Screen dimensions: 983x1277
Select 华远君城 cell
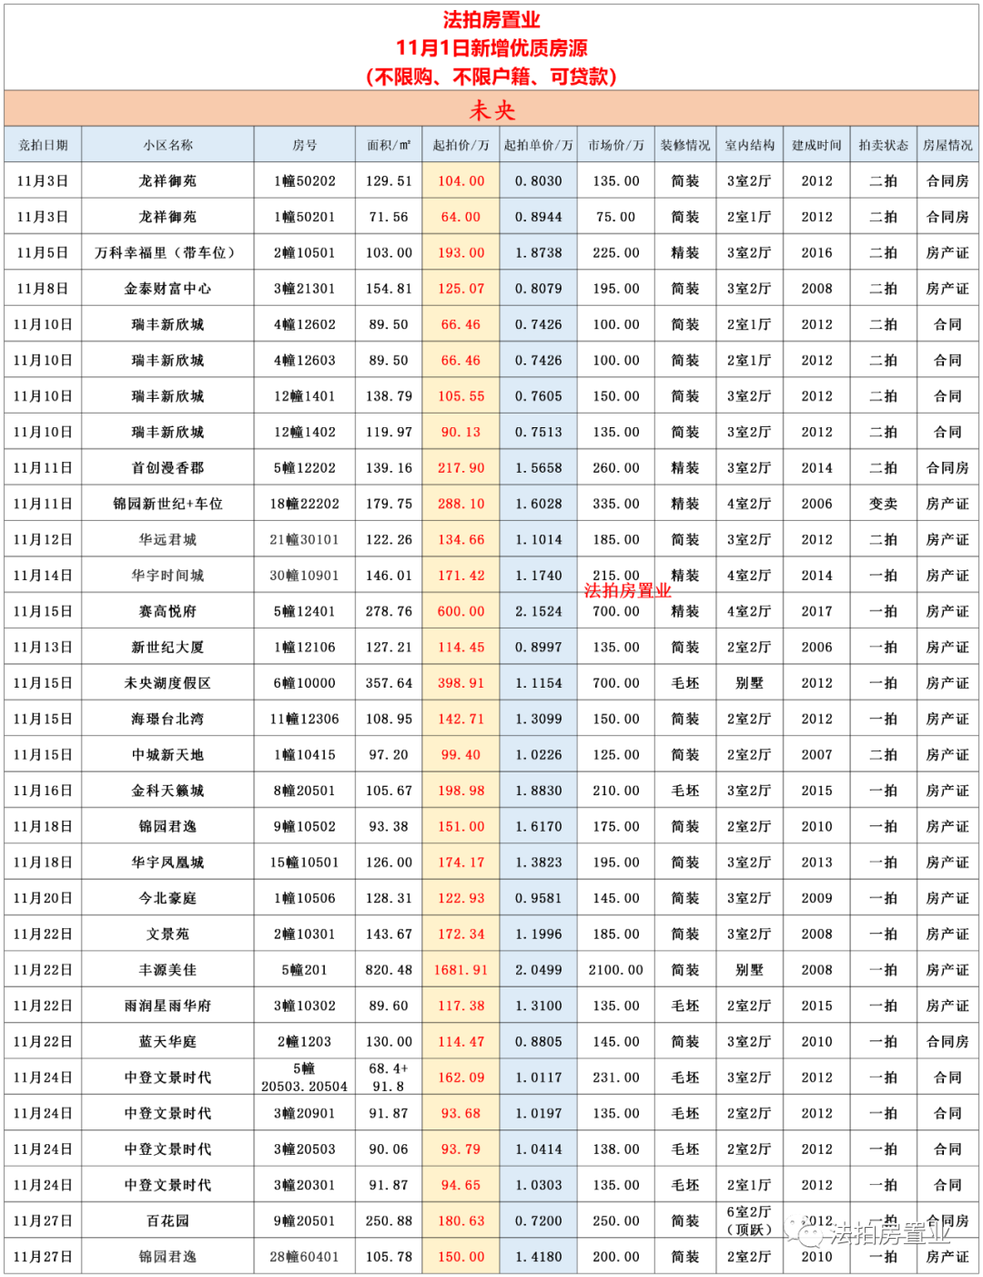pos(167,539)
